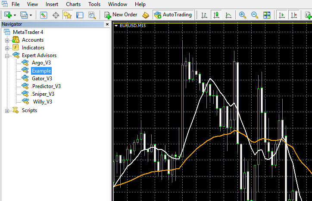Open the Profiles dropdown arrow
The width and height of the screenshot is (312, 201).
[x=31, y=15]
